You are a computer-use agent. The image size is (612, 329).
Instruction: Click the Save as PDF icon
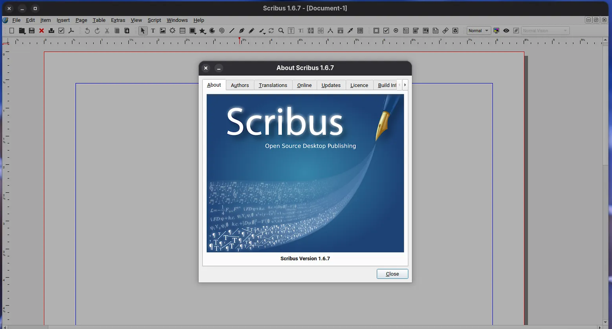[x=71, y=31]
